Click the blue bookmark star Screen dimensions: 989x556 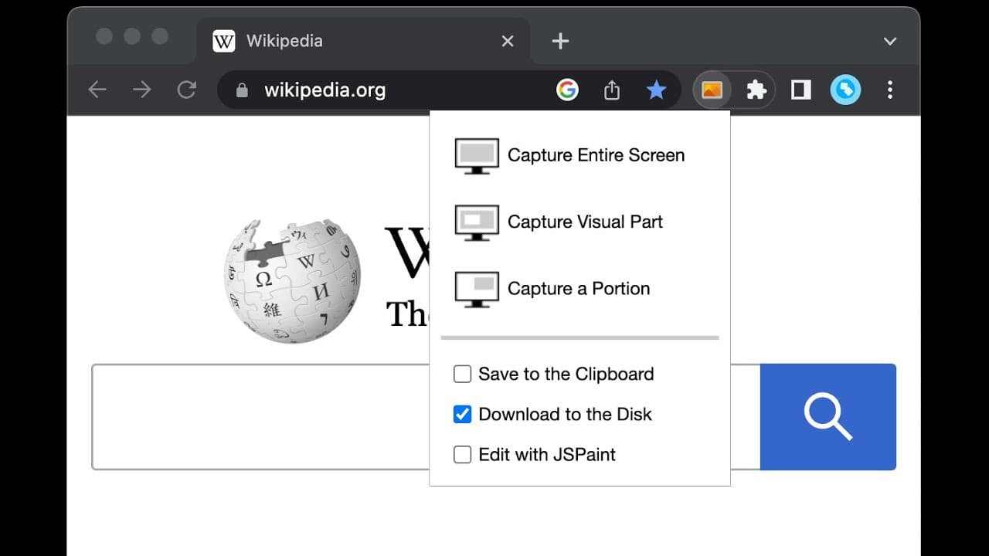(x=656, y=90)
